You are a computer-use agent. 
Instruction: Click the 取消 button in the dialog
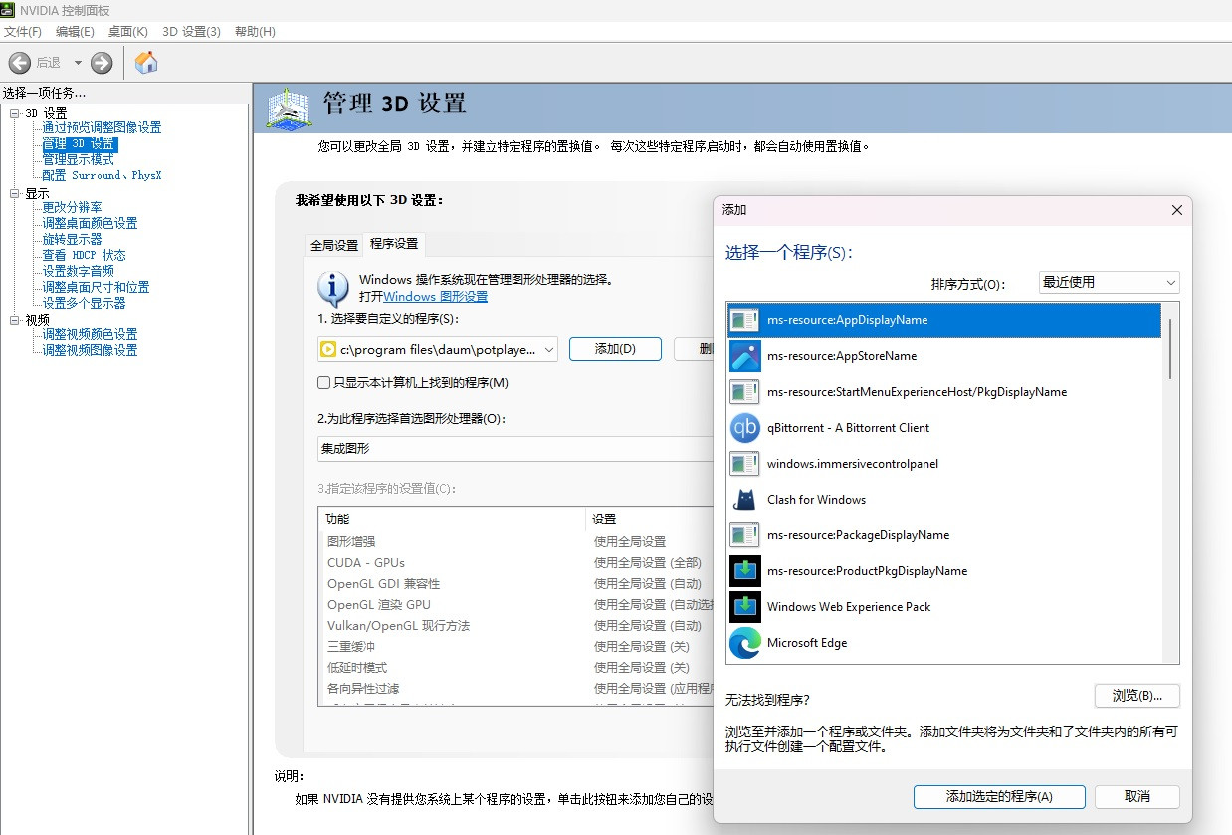click(x=1136, y=797)
